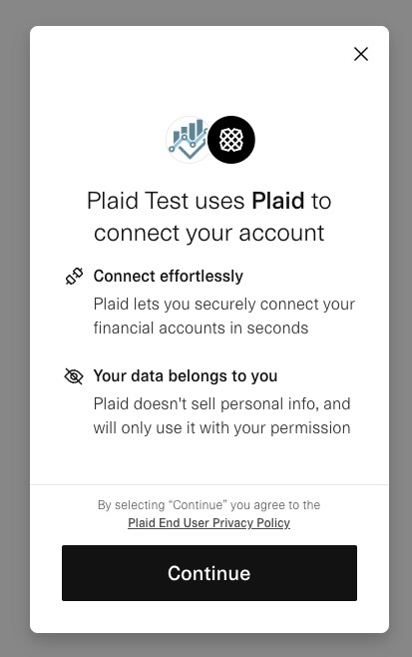Open the Plaid End User Privacy Policy
412x657 pixels.
click(208, 523)
